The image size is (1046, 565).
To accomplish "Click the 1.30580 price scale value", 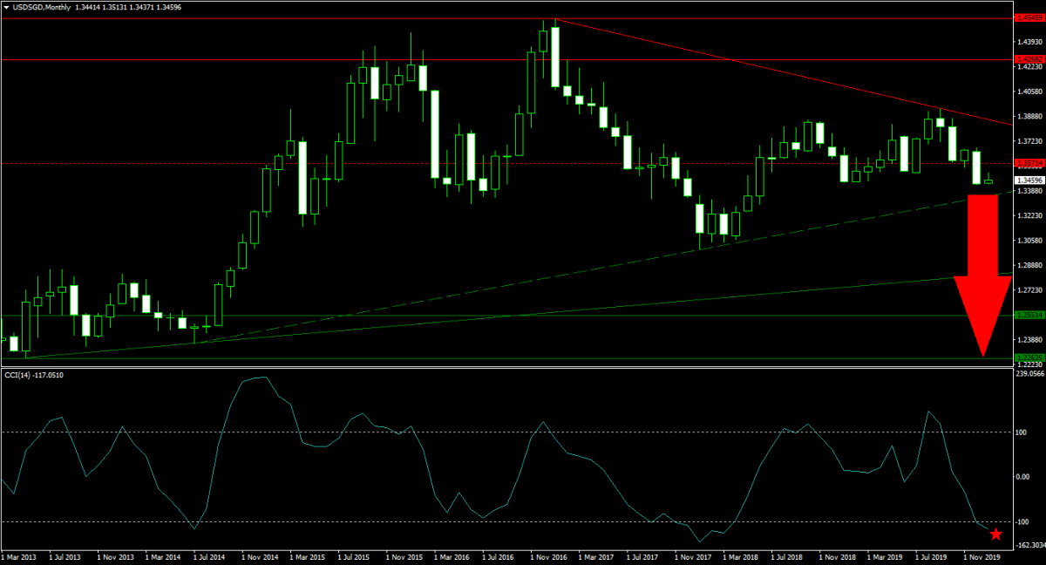I will pos(1029,241).
